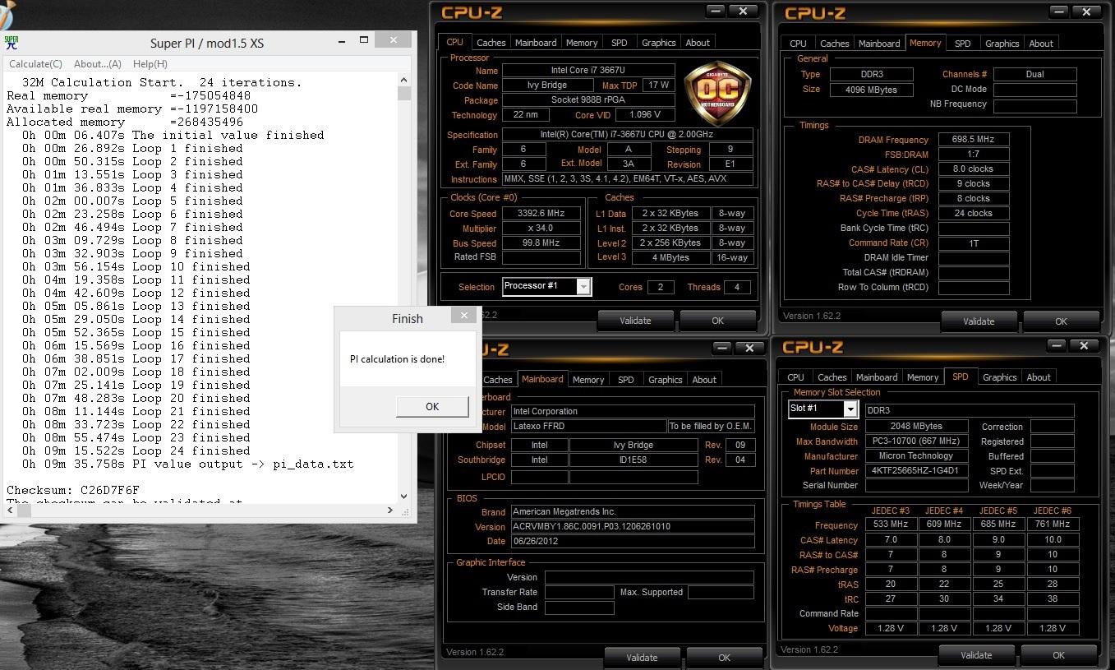This screenshot has height=670, width=1115.
Task: Switch to Mainboard tab in SPD window
Action: pyautogui.click(x=877, y=377)
